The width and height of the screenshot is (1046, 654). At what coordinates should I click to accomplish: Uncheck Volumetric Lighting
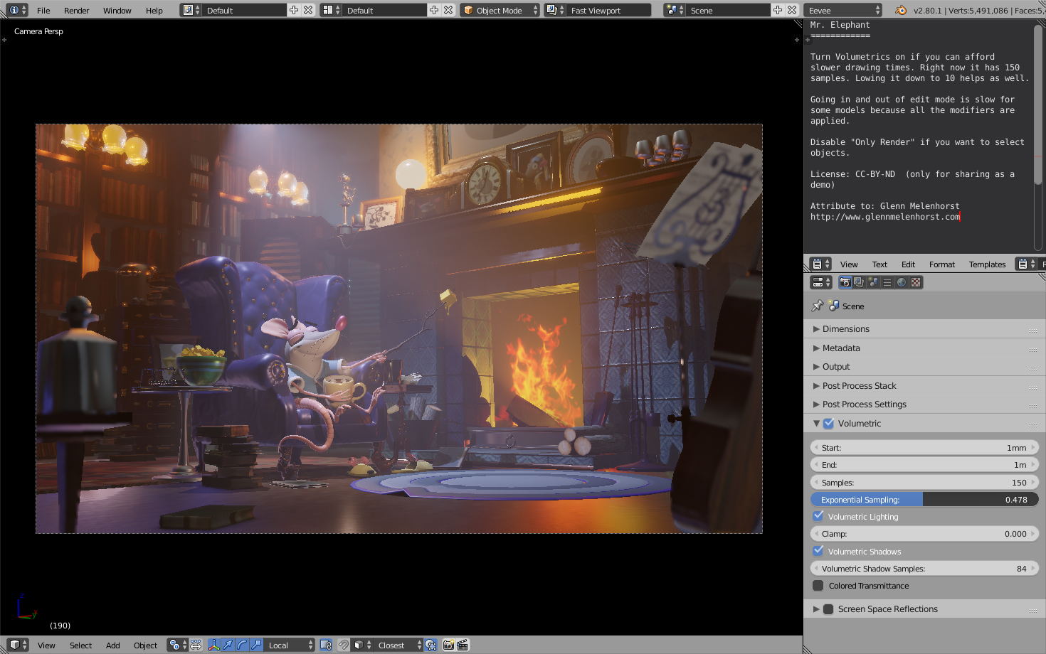tap(818, 516)
